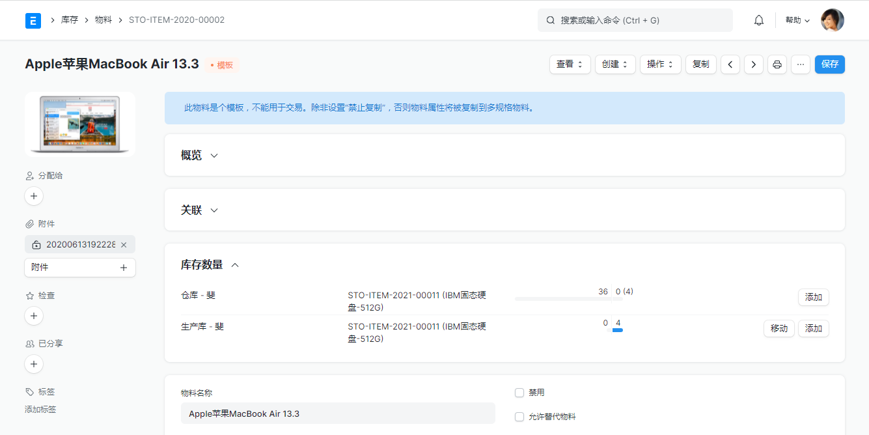The width and height of the screenshot is (869, 435).
Task: Click the MacBook Air item image
Action: click(80, 124)
